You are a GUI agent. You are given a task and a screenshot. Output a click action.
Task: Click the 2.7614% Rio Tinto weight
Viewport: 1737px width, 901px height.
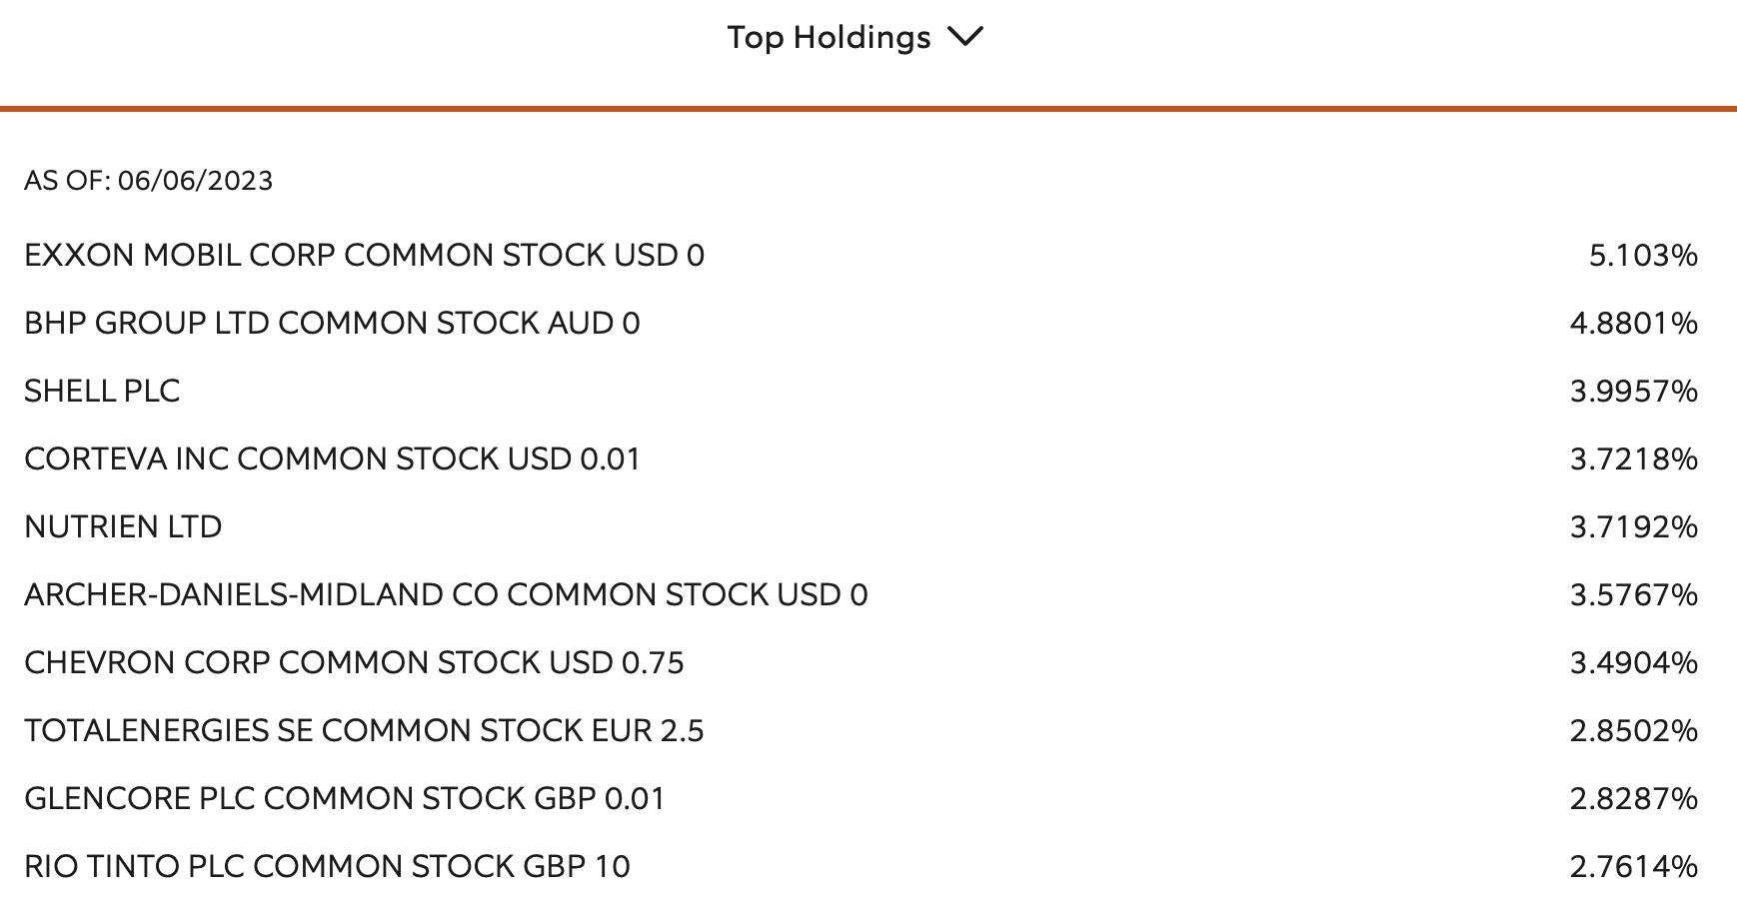point(1634,867)
